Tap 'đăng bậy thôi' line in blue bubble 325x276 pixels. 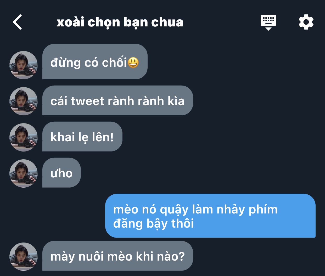(154, 224)
